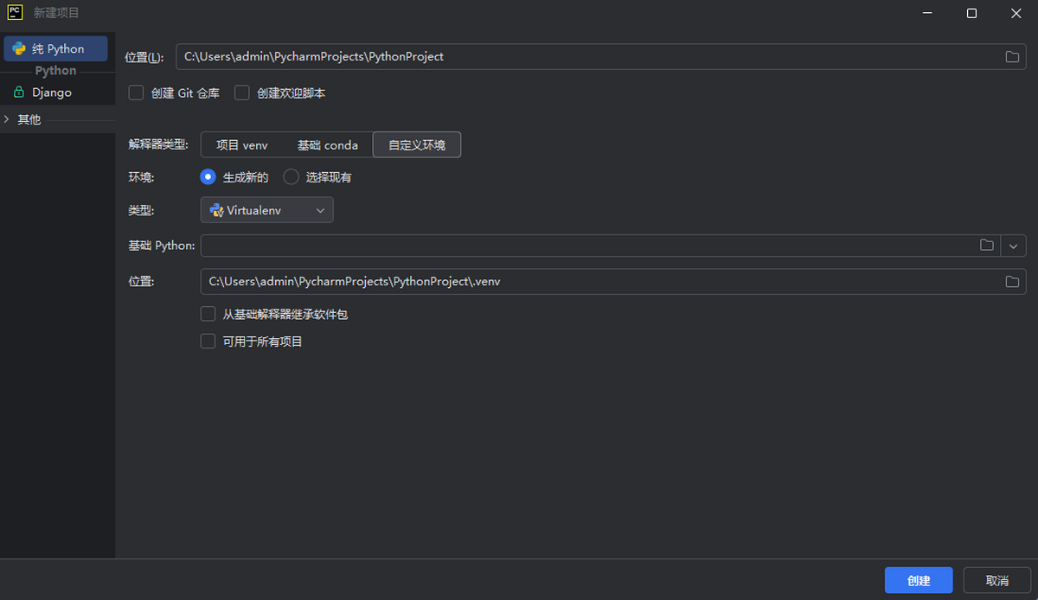This screenshot has height=600, width=1038.
Task: Expand the 其他 category
Action: (6, 119)
